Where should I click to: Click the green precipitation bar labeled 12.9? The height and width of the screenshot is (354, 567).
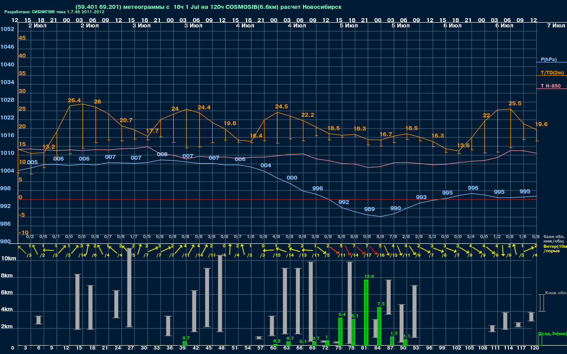coord(366,313)
